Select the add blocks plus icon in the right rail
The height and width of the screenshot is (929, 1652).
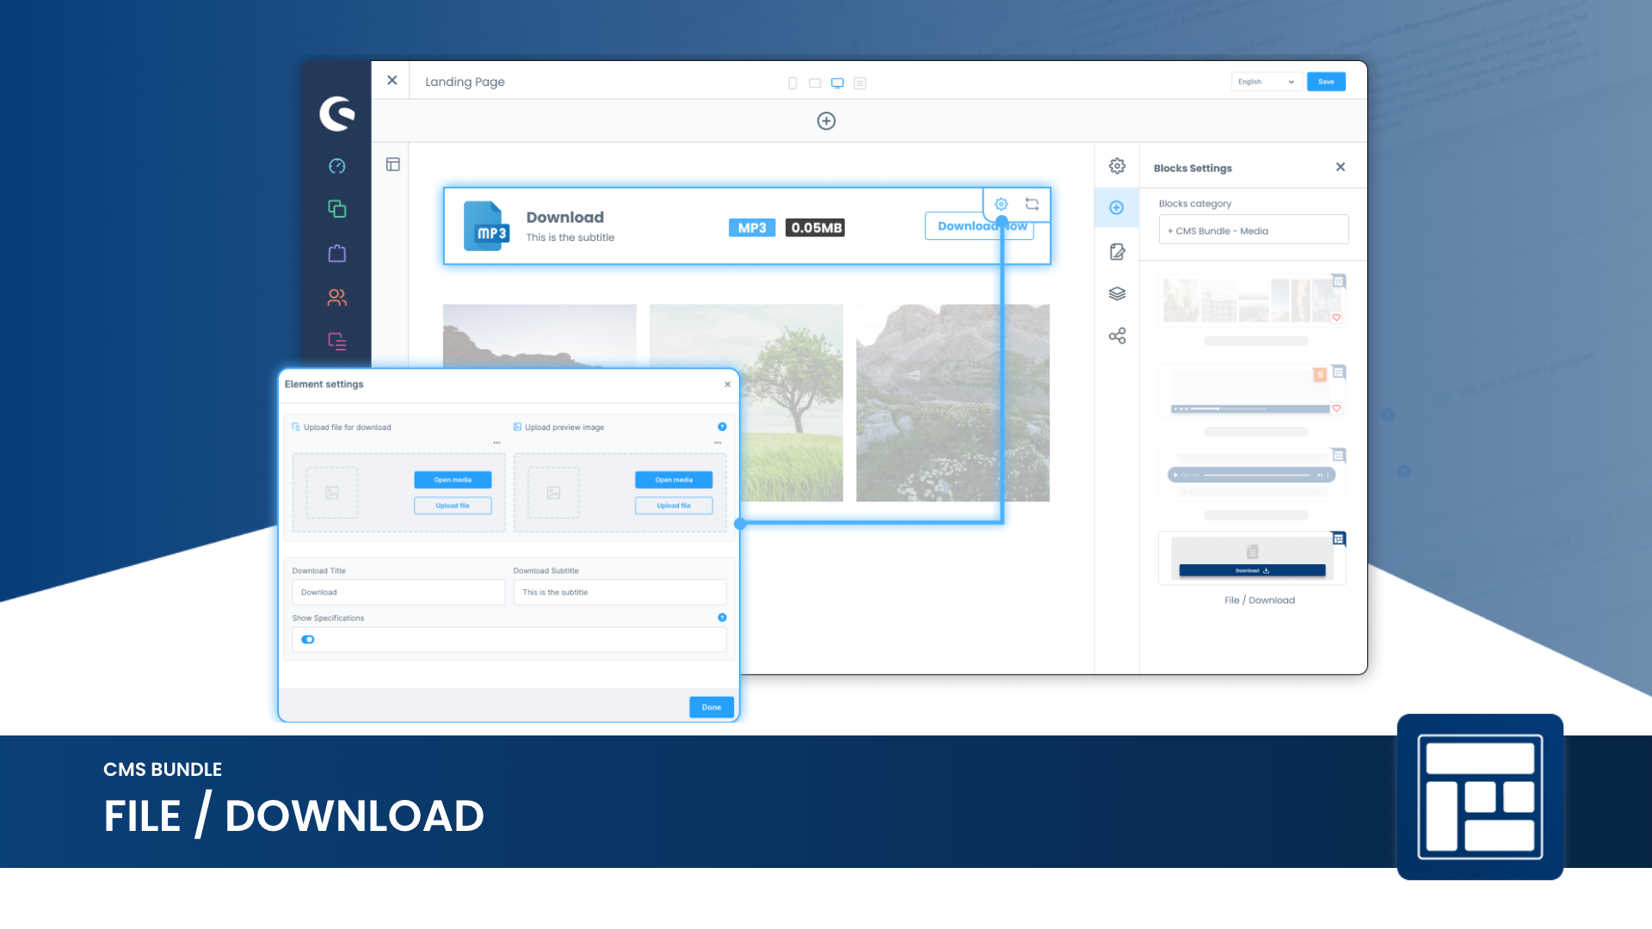tap(1116, 207)
